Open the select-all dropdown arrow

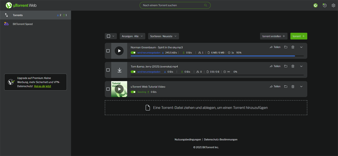(113, 36)
